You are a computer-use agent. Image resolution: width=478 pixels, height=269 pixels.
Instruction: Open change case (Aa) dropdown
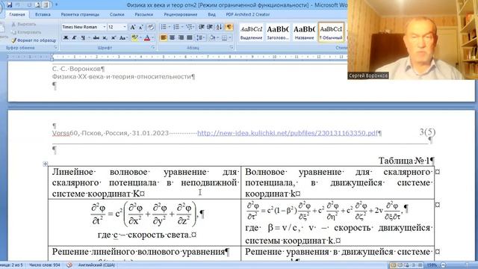123,38
